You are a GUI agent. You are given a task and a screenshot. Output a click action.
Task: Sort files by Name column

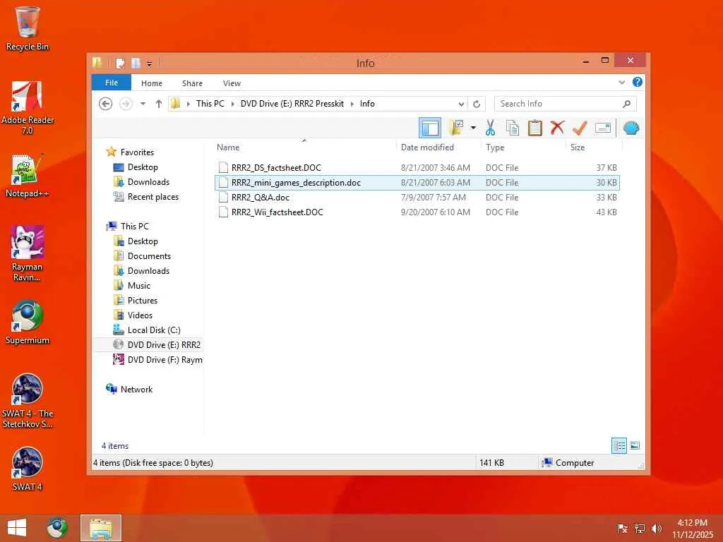coord(228,147)
